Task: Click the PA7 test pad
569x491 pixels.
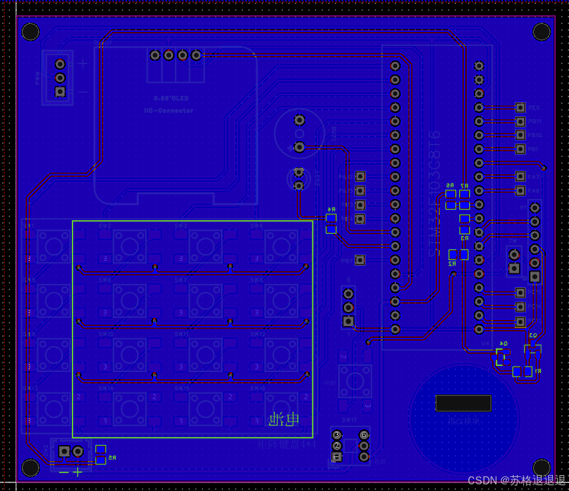Action: click(520, 176)
